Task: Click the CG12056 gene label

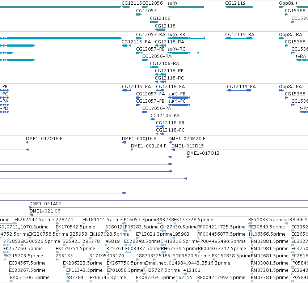Action: point(152,3)
